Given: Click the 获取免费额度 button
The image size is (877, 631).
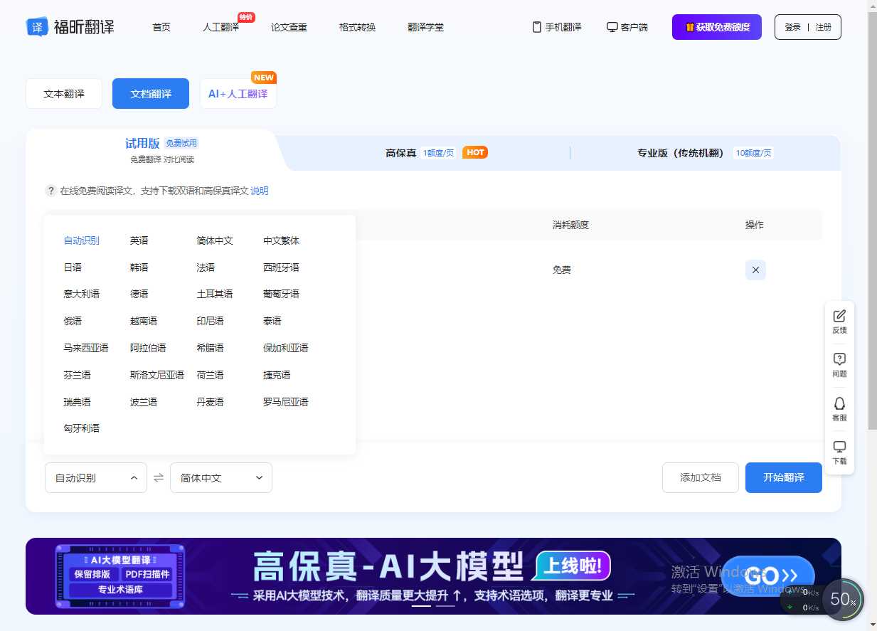Looking at the screenshot, I should coord(717,27).
